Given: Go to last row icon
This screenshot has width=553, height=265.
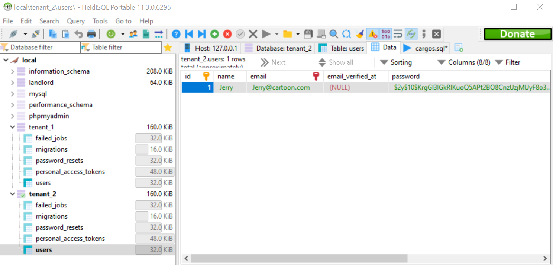Looking at the screenshot, I should (202, 34).
